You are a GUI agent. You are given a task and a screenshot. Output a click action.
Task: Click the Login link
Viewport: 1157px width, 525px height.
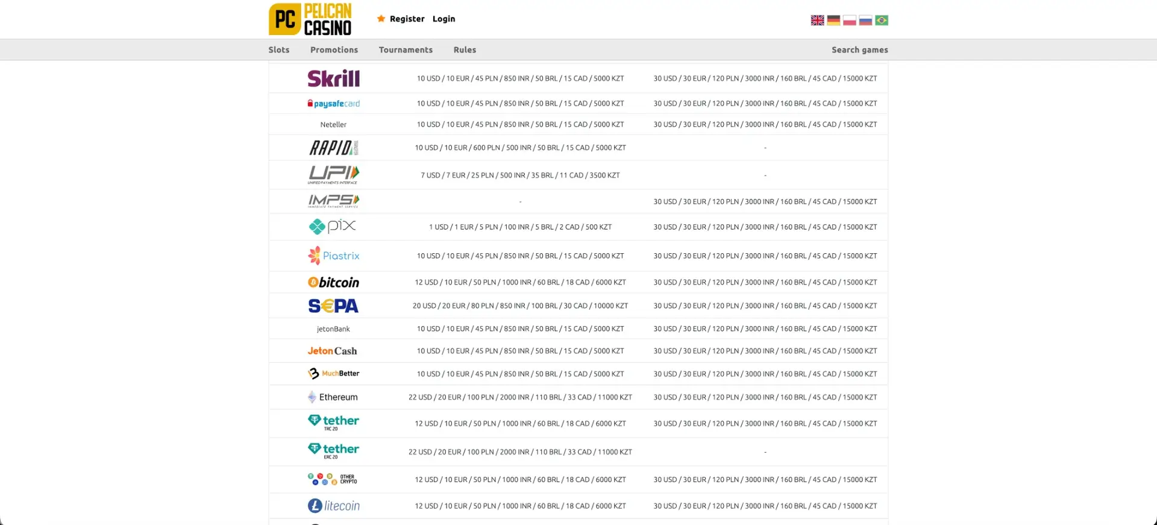(x=444, y=19)
